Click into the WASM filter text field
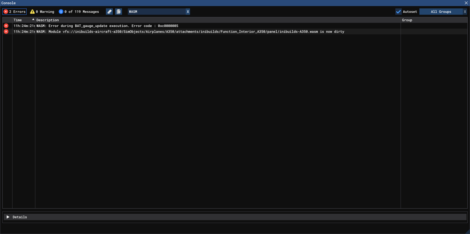470x234 pixels. [x=156, y=11]
